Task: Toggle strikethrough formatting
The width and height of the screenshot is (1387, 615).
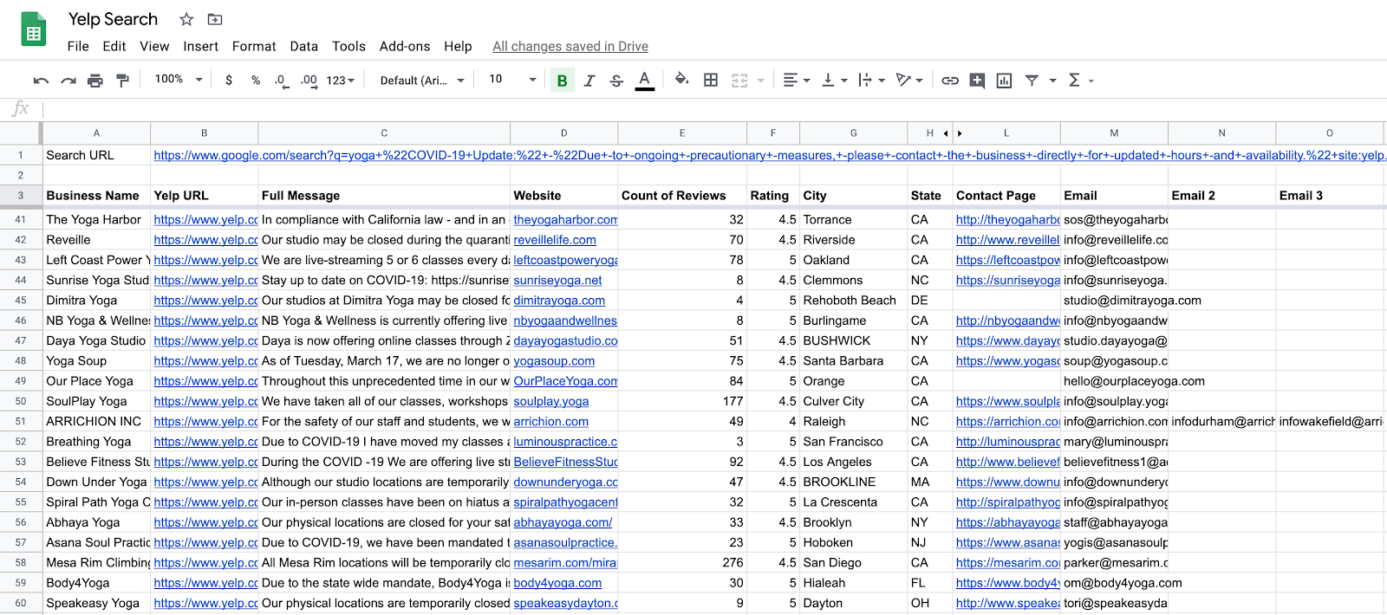Action: 616,81
